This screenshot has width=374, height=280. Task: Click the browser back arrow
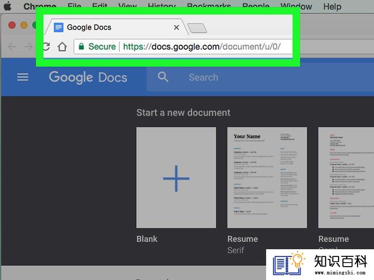pyautogui.click(x=12, y=47)
